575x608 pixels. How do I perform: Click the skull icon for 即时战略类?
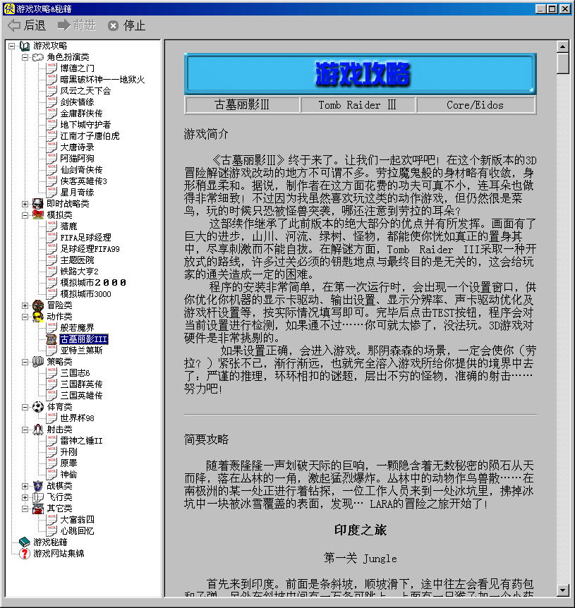pos(38,204)
